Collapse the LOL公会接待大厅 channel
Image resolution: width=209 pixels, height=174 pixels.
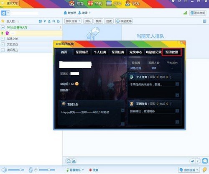[3, 27]
